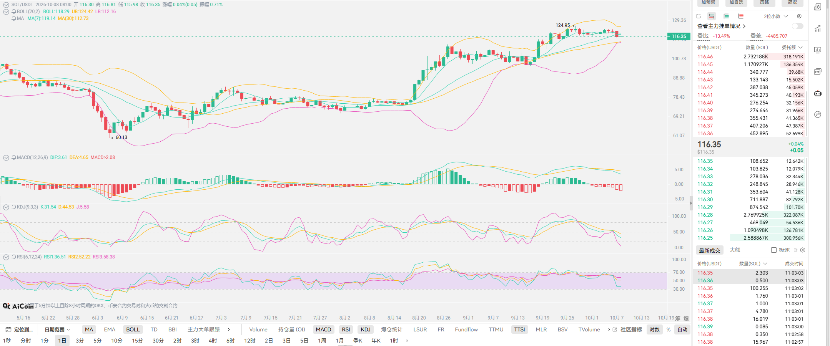830x346 pixels.
Task: Expand the 委托额 column dropdown
Action: [x=792, y=47]
